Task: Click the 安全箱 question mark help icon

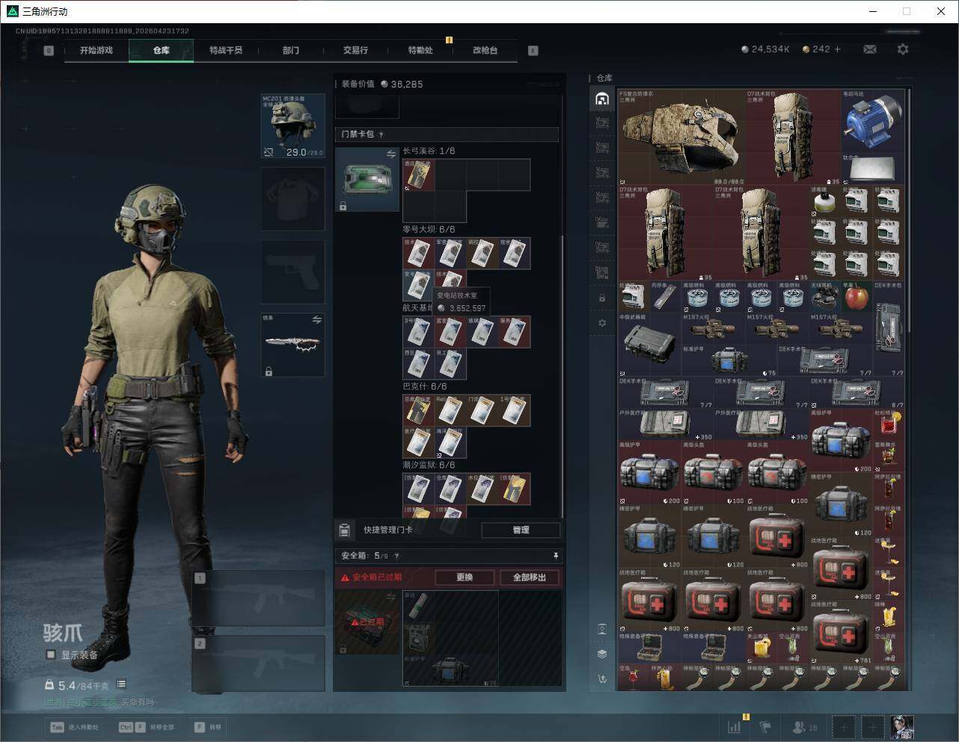Action: tap(396, 556)
